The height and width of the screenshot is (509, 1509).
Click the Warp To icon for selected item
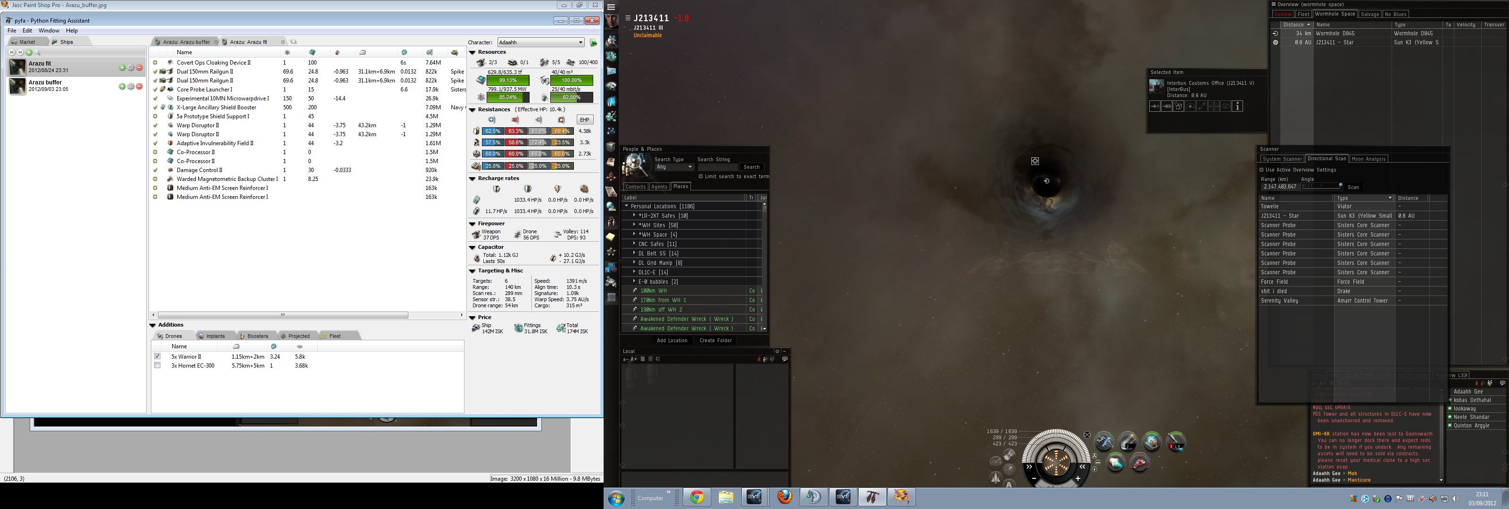click(1166, 106)
